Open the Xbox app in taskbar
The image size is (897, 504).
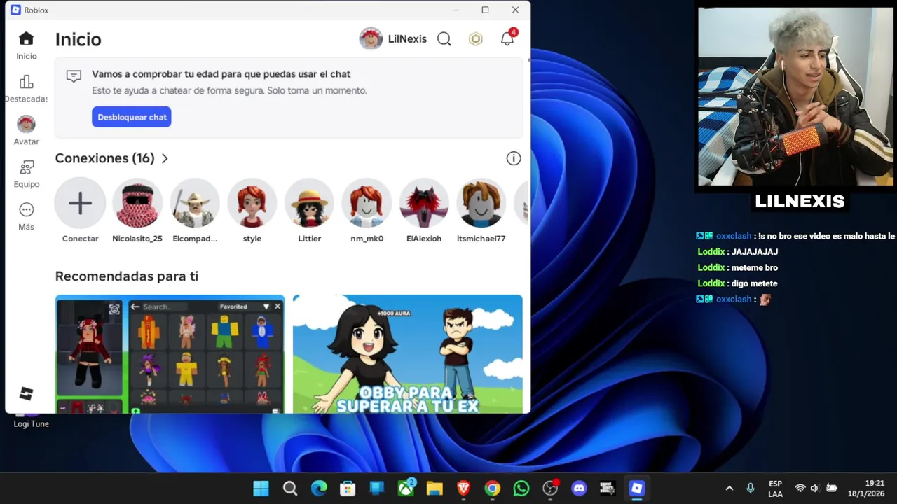[406, 489]
